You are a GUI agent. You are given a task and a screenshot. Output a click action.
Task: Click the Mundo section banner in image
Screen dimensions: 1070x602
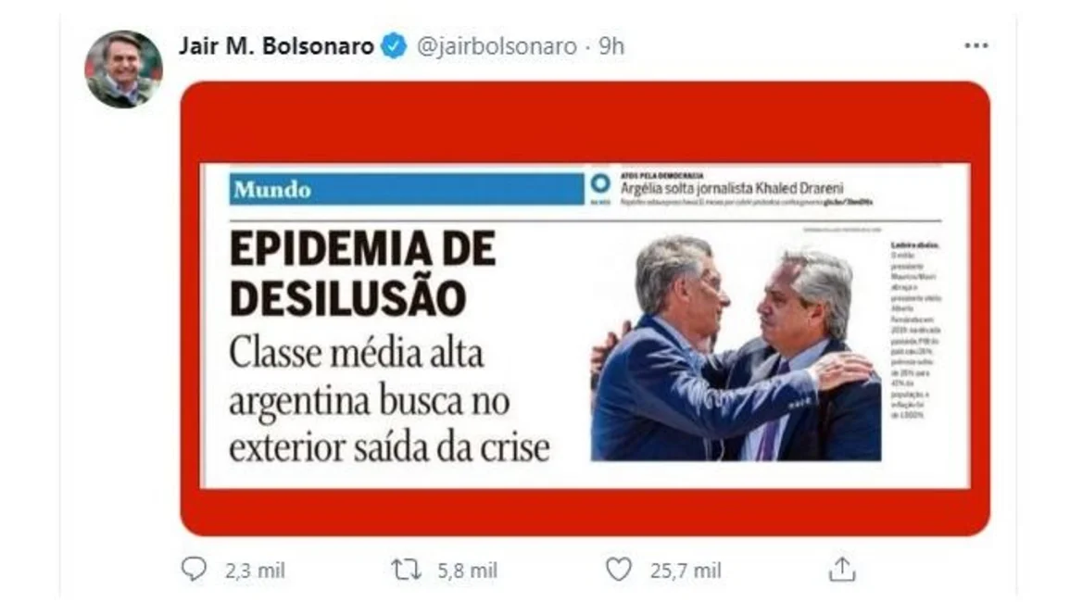[407, 189]
